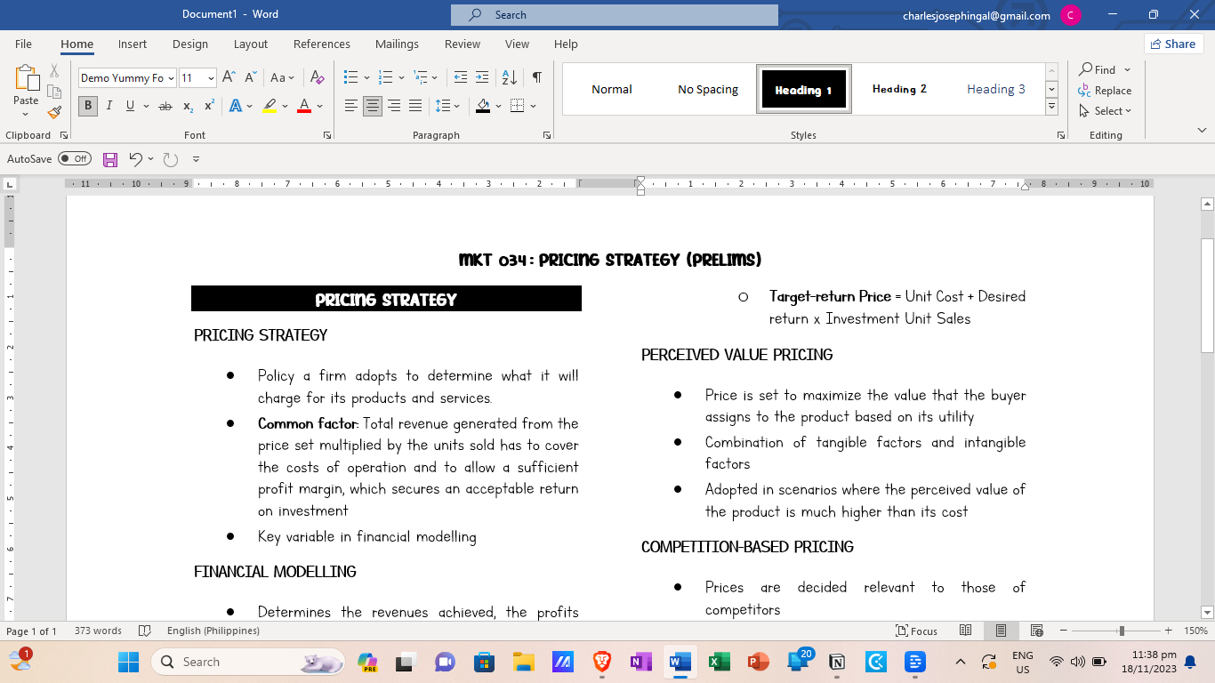Viewport: 1215px width, 683px height.
Task: Apply yellow text highlight color
Action: click(270, 106)
